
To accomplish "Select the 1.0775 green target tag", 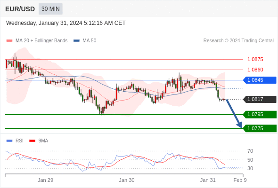I will [x=260, y=128].
